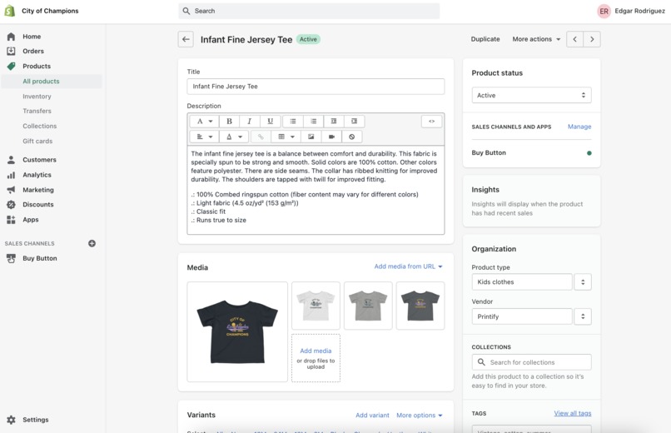This screenshot has height=433, width=671.
Task: Open Add media from URL dropdown
Action: click(408, 266)
